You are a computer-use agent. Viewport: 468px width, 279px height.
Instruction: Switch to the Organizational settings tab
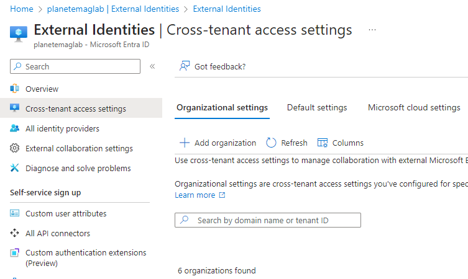[222, 107]
